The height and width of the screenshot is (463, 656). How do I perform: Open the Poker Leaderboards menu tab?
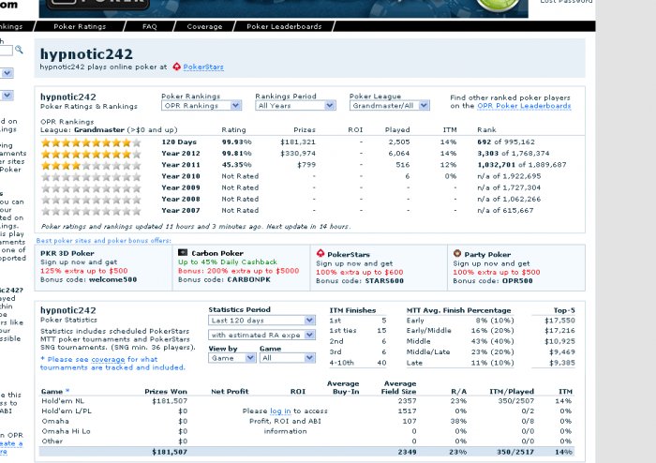click(284, 26)
